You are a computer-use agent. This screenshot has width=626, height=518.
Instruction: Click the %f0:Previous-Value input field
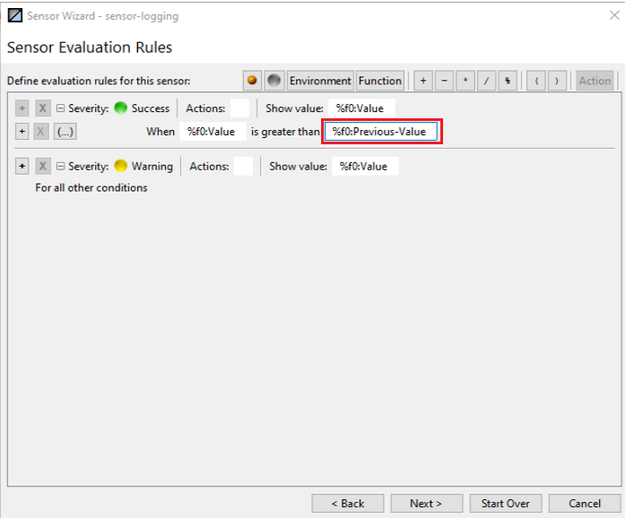[x=380, y=132]
